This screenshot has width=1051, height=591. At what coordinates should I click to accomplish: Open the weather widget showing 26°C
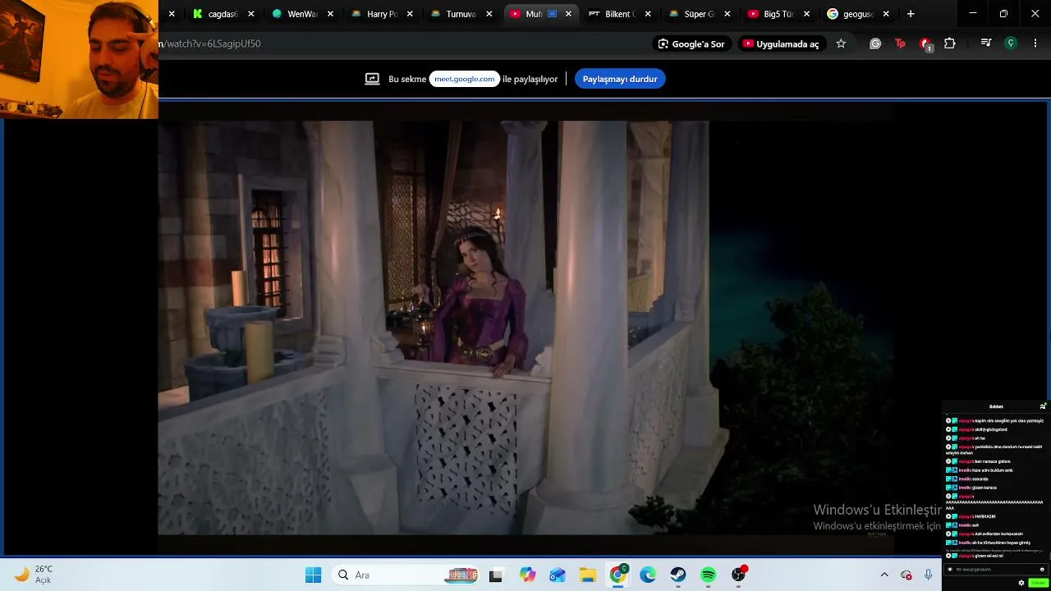(x=34, y=575)
